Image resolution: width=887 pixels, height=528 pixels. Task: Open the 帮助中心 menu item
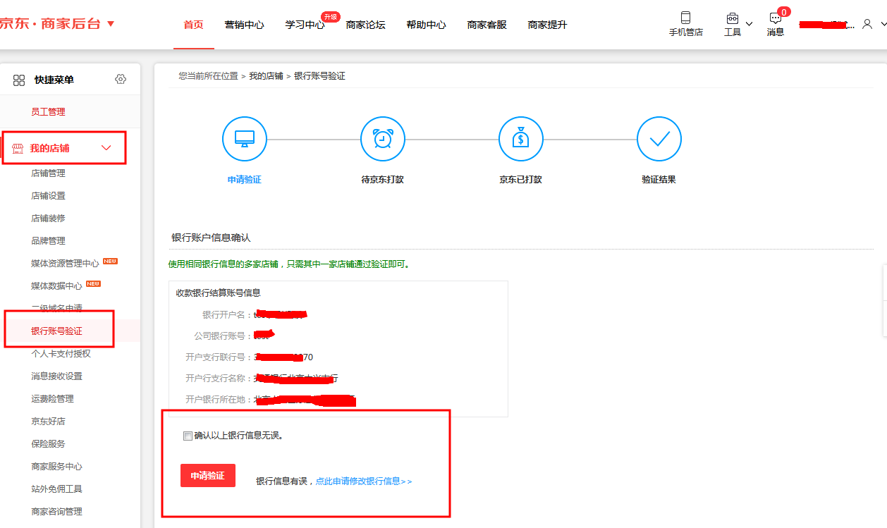click(426, 25)
